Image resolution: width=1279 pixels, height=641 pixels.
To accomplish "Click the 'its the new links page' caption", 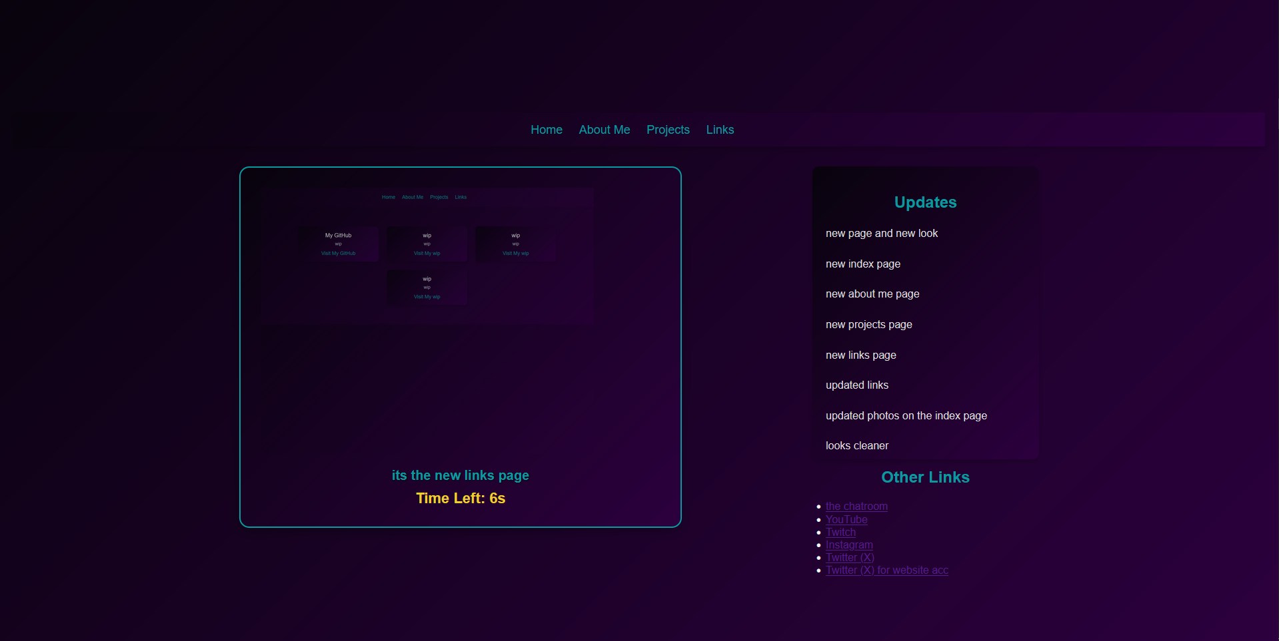I will 461,475.
